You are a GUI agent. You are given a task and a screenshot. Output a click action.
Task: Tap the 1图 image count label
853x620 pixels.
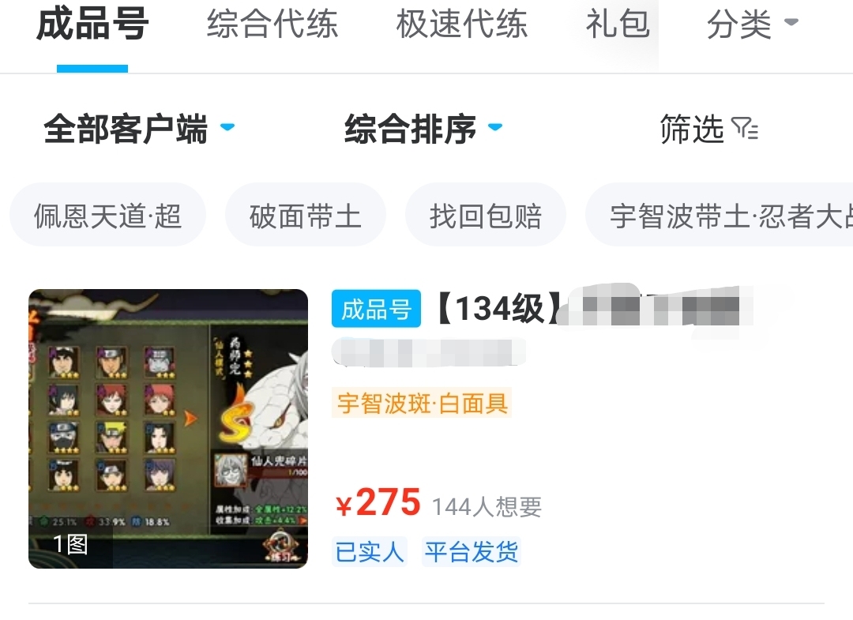coord(70,544)
